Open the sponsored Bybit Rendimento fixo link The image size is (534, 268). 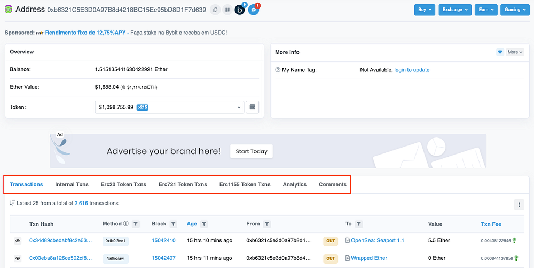coord(85,33)
